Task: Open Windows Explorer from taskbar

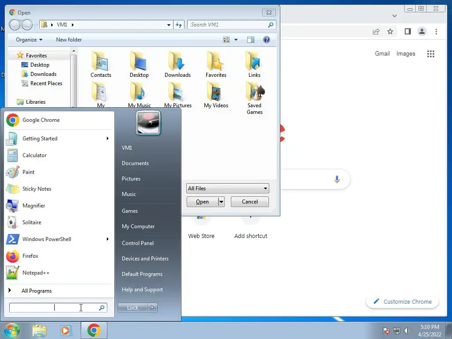Action: click(39, 331)
